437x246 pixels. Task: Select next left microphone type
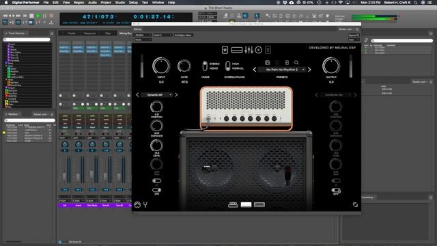(176, 95)
